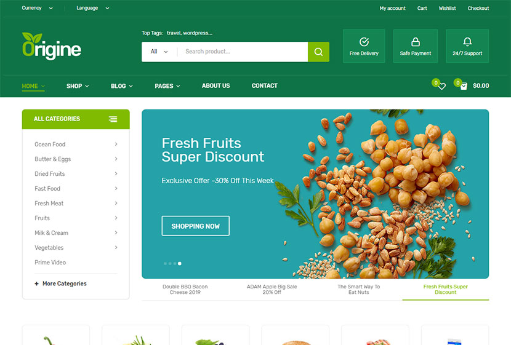Image resolution: width=511 pixels, height=345 pixels.
Task: Switch to ADAM Apple Big Sale tab
Action: coord(272,289)
